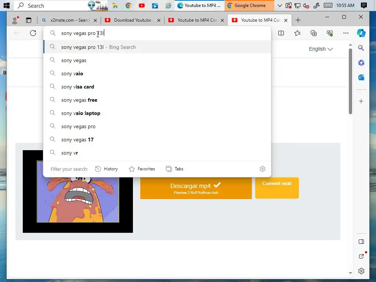Pick the 'sony vaio' suggestion

pyautogui.click(x=157, y=73)
